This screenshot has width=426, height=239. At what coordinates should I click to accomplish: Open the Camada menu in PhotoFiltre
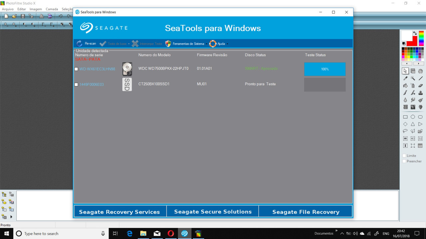[x=52, y=9]
